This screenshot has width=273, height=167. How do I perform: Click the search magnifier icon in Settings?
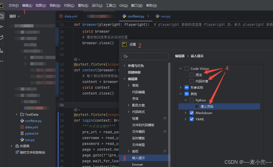tap(126, 56)
